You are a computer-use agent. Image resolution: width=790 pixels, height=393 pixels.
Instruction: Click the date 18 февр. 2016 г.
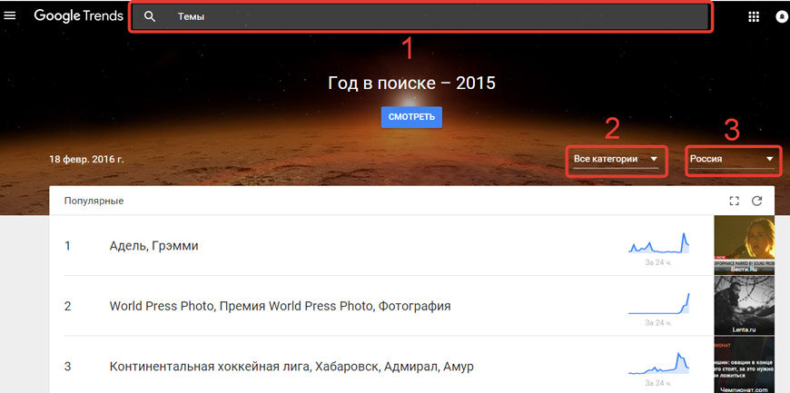(86, 159)
